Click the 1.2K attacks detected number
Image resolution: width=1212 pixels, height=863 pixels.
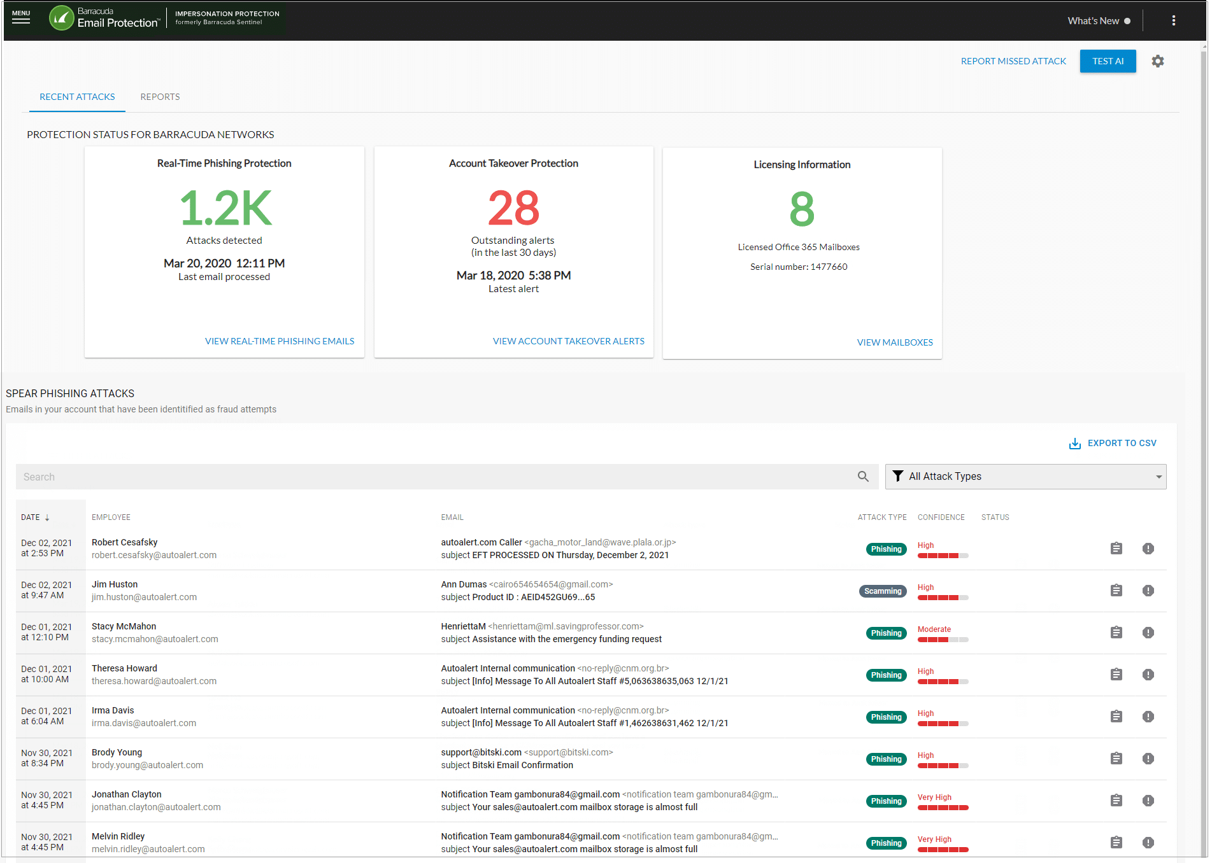tap(225, 208)
